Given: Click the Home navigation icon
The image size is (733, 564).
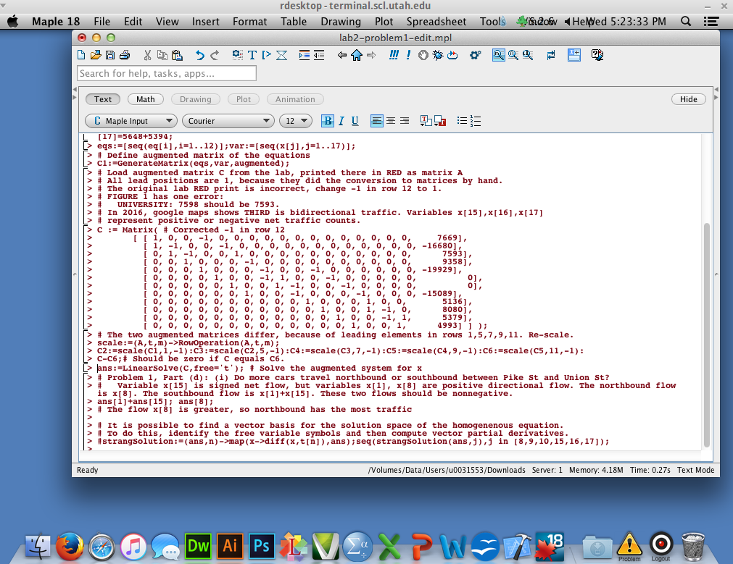Looking at the screenshot, I should pyautogui.click(x=356, y=55).
